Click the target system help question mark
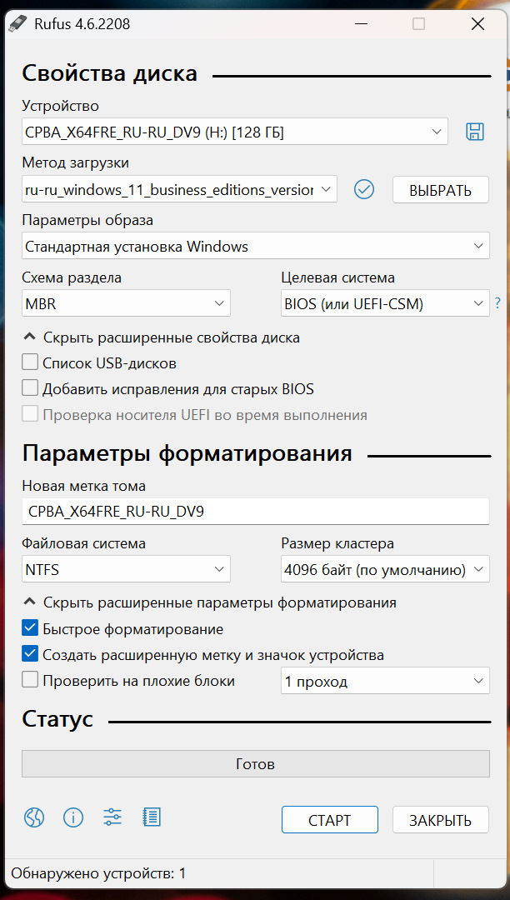 point(497,303)
